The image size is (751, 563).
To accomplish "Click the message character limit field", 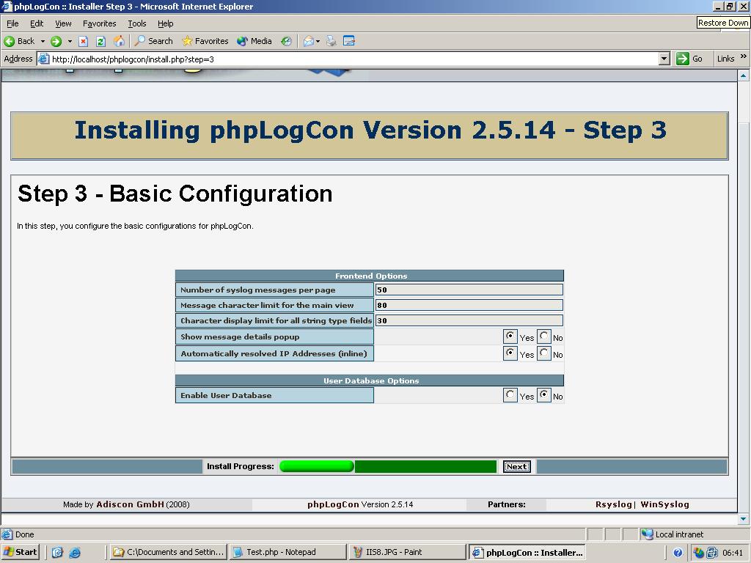I will tap(469, 305).
